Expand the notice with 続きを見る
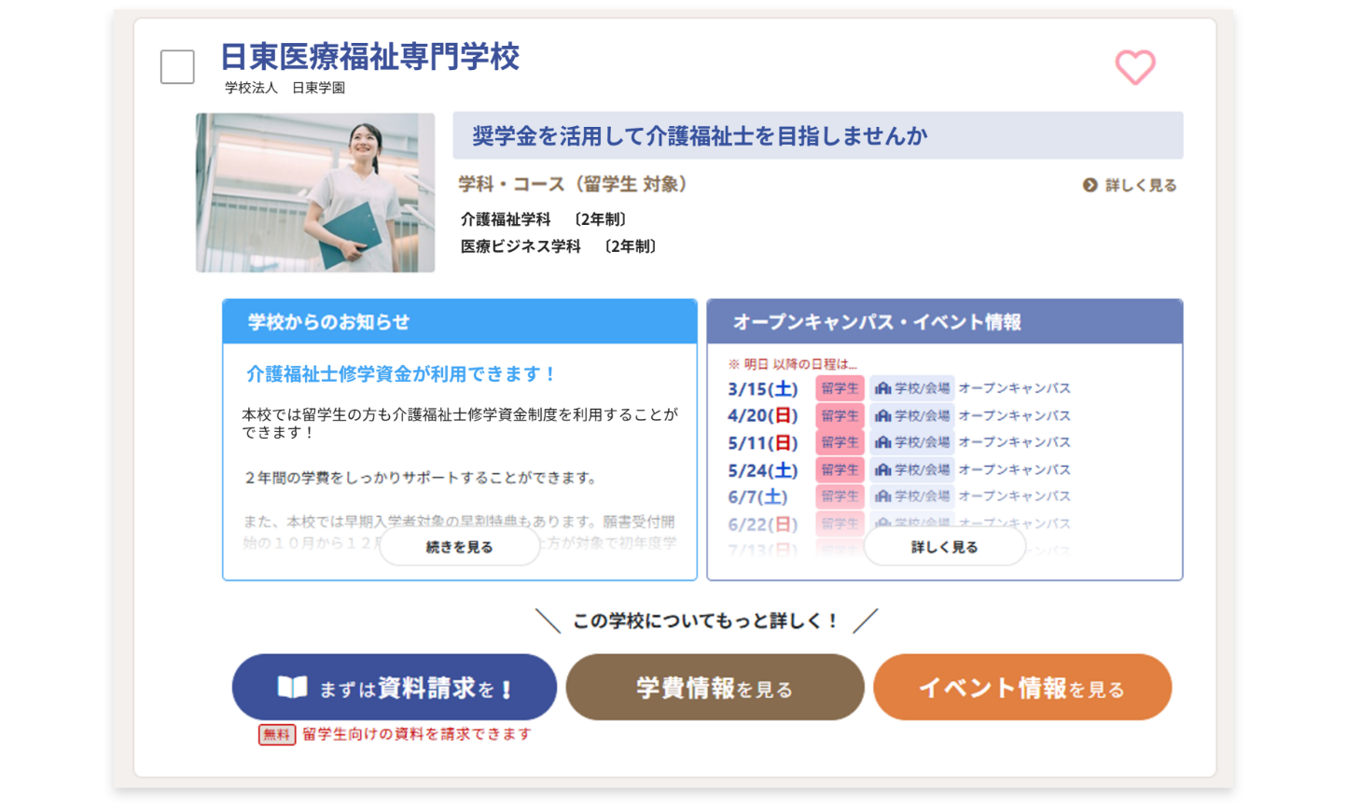Image resolution: width=1347 pixels, height=810 pixels. click(460, 547)
